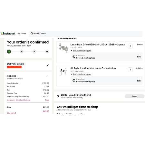Screen dimensions: 145x145
Task: Add note for shopper on AirPods 4
Action: point(82,74)
